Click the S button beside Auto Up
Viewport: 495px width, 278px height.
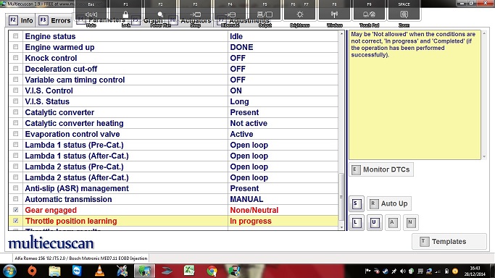click(357, 203)
